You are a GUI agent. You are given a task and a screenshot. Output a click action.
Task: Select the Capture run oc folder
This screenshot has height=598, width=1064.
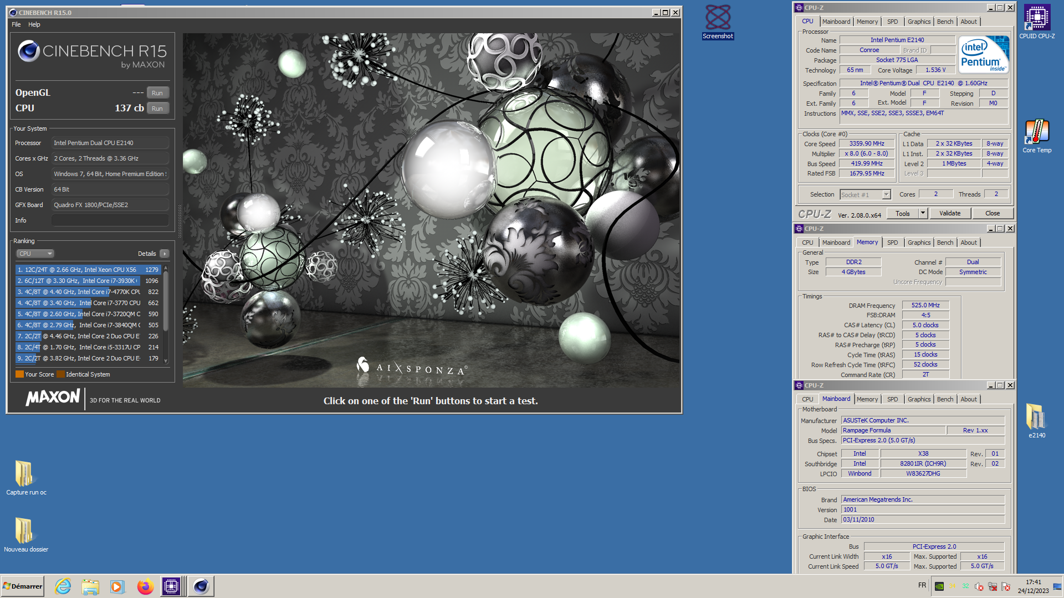click(26, 477)
